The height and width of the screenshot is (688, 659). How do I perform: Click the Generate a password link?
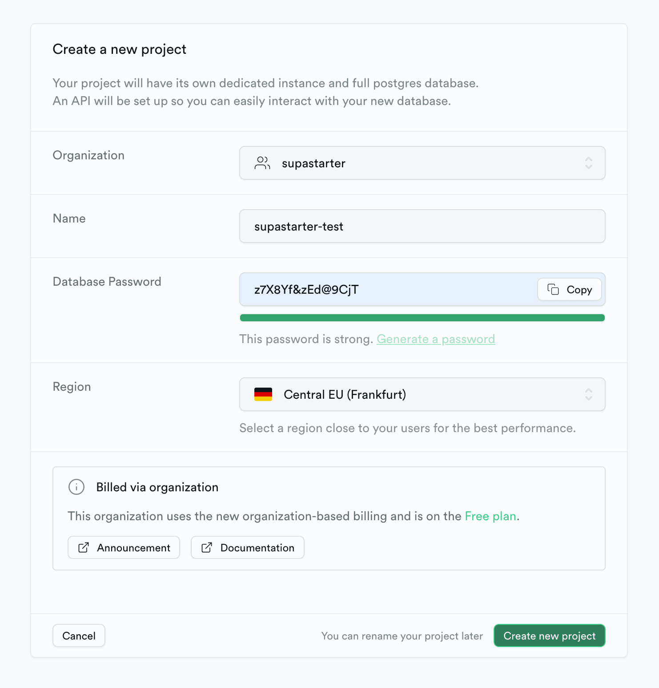pos(436,339)
